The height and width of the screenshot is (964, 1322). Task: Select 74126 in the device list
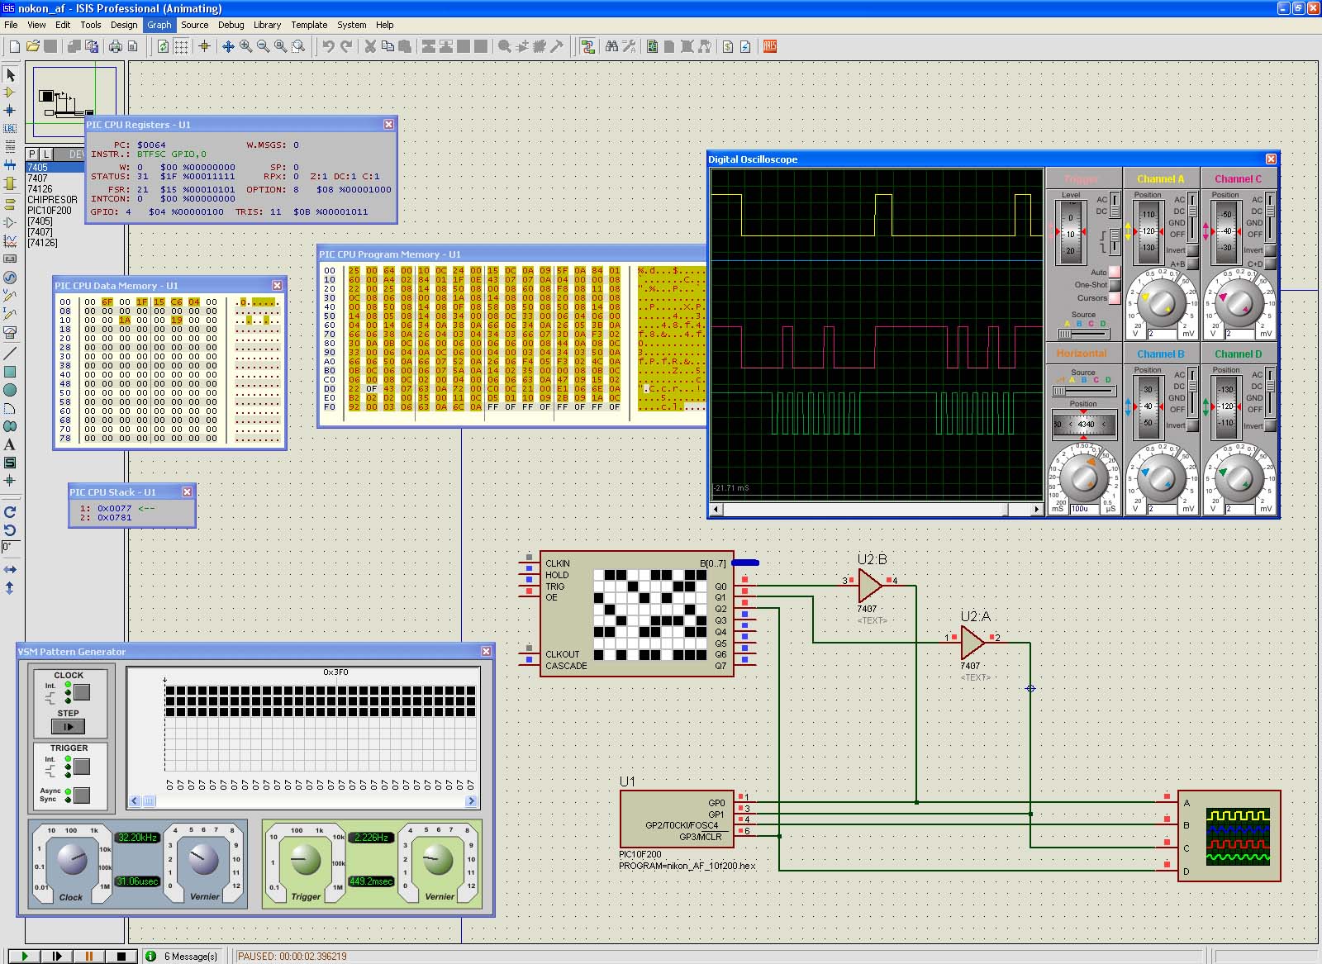pyautogui.click(x=40, y=188)
